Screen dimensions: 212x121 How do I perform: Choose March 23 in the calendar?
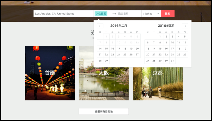(166, 54)
